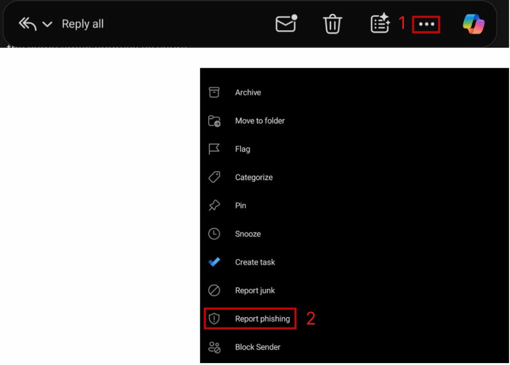Click the Pin pushpin icon
The image size is (510, 365).
pyautogui.click(x=214, y=206)
